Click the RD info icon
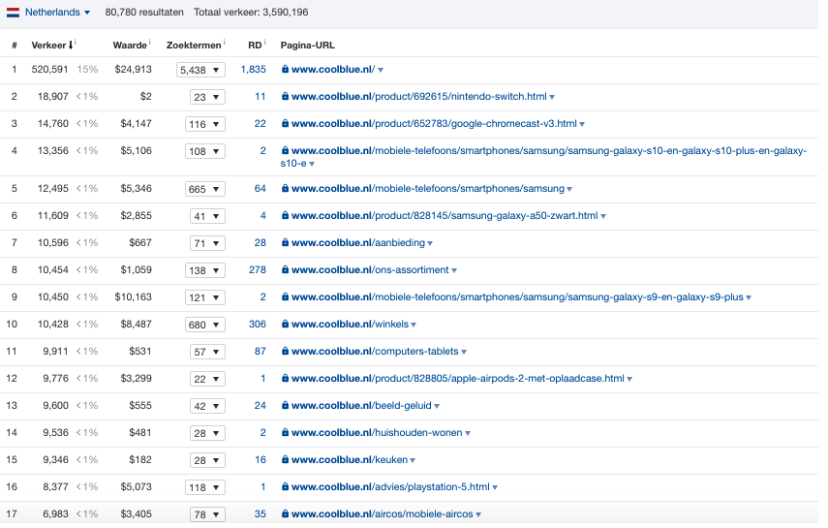The height and width of the screenshot is (528, 828). (264, 42)
